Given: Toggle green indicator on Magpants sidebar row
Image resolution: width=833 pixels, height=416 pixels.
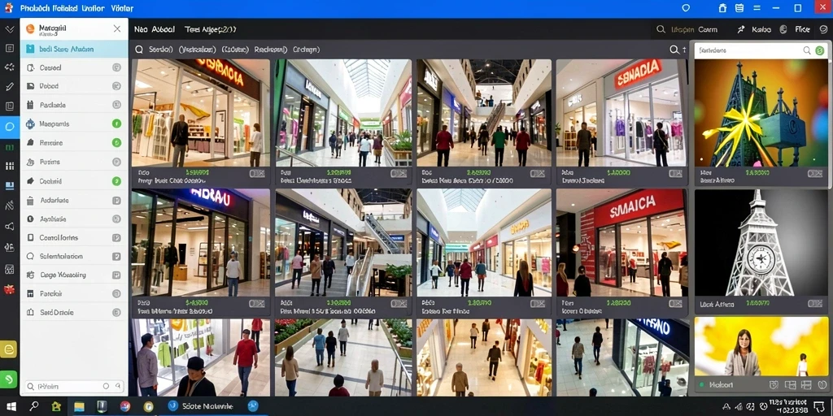Looking at the screenshot, I should tap(116, 123).
